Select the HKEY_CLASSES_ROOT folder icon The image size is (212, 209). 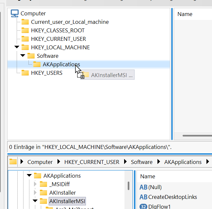pos(25,30)
